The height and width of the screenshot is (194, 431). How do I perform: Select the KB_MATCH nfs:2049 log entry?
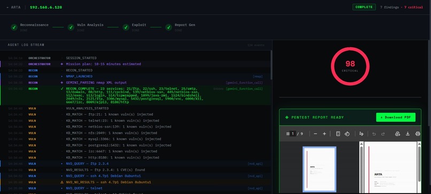click(x=135, y=133)
